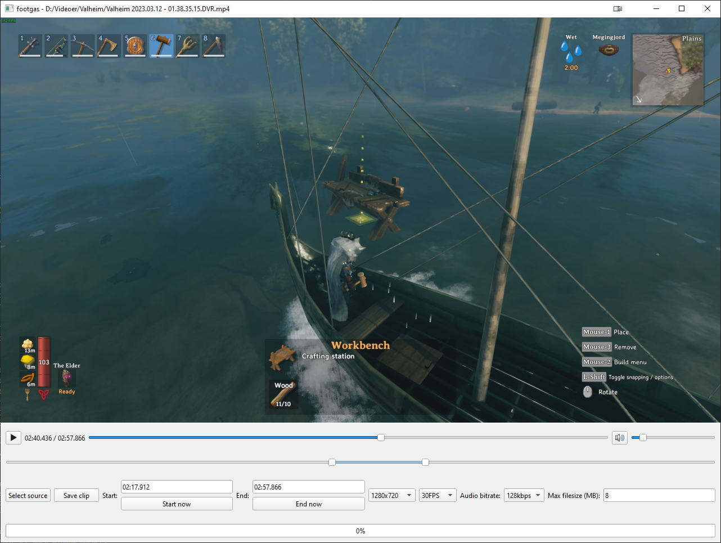721x543 pixels.
Task: Click the play button
Action: coord(13,438)
